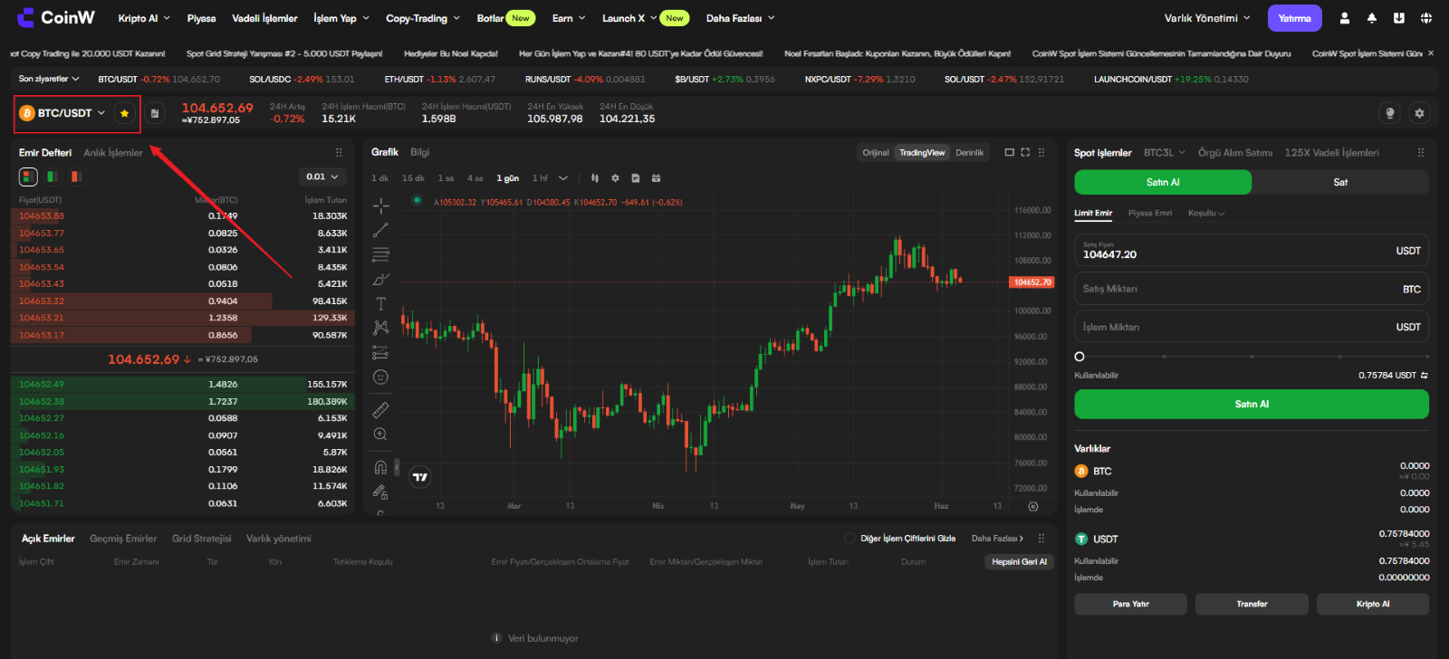Expand the Copy-Trading menu
The height and width of the screenshot is (659, 1449).
(423, 18)
